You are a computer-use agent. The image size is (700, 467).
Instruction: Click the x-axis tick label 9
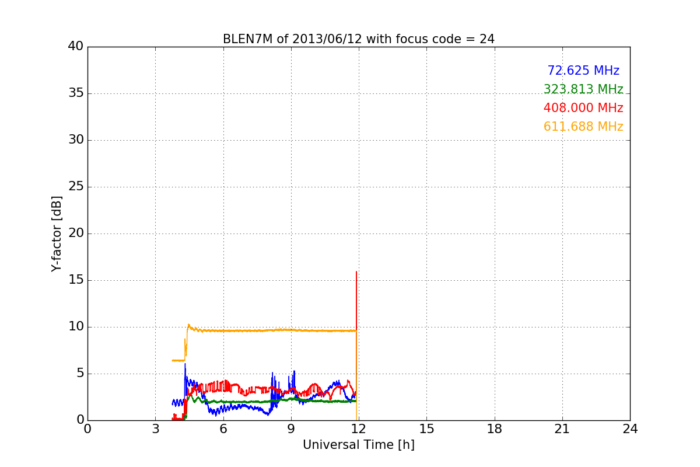coord(290,428)
